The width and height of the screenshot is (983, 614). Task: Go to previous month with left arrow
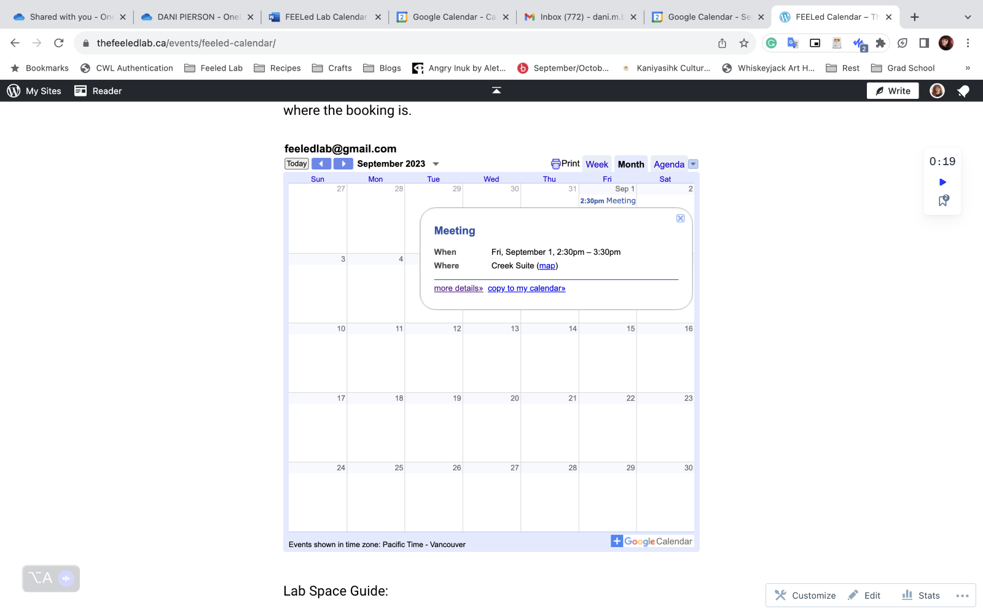pos(321,164)
